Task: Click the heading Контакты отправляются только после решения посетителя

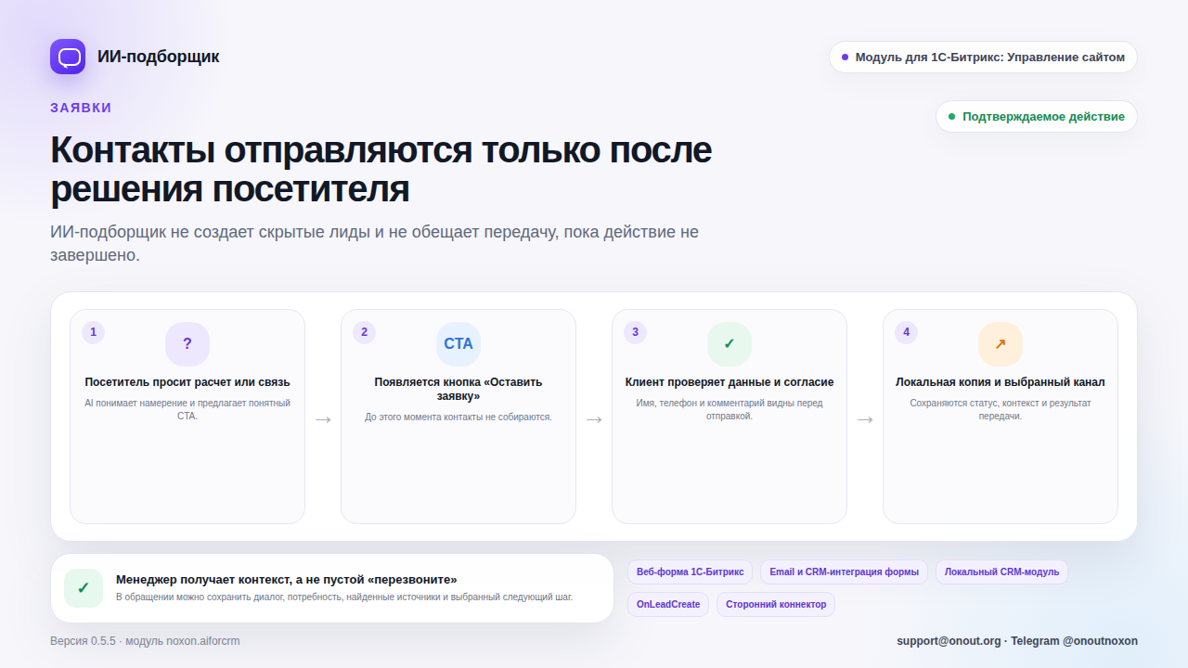Action: point(381,169)
